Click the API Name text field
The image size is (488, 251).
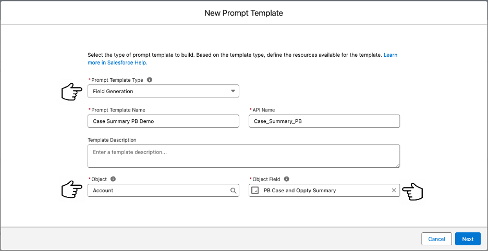(x=324, y=121)
